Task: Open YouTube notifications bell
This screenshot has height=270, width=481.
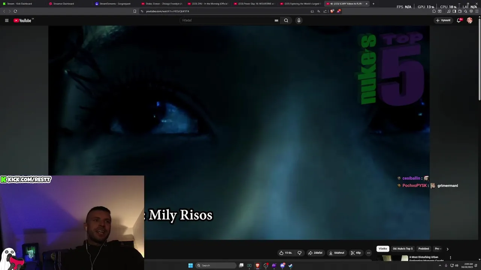Action: tap(459, 21)
